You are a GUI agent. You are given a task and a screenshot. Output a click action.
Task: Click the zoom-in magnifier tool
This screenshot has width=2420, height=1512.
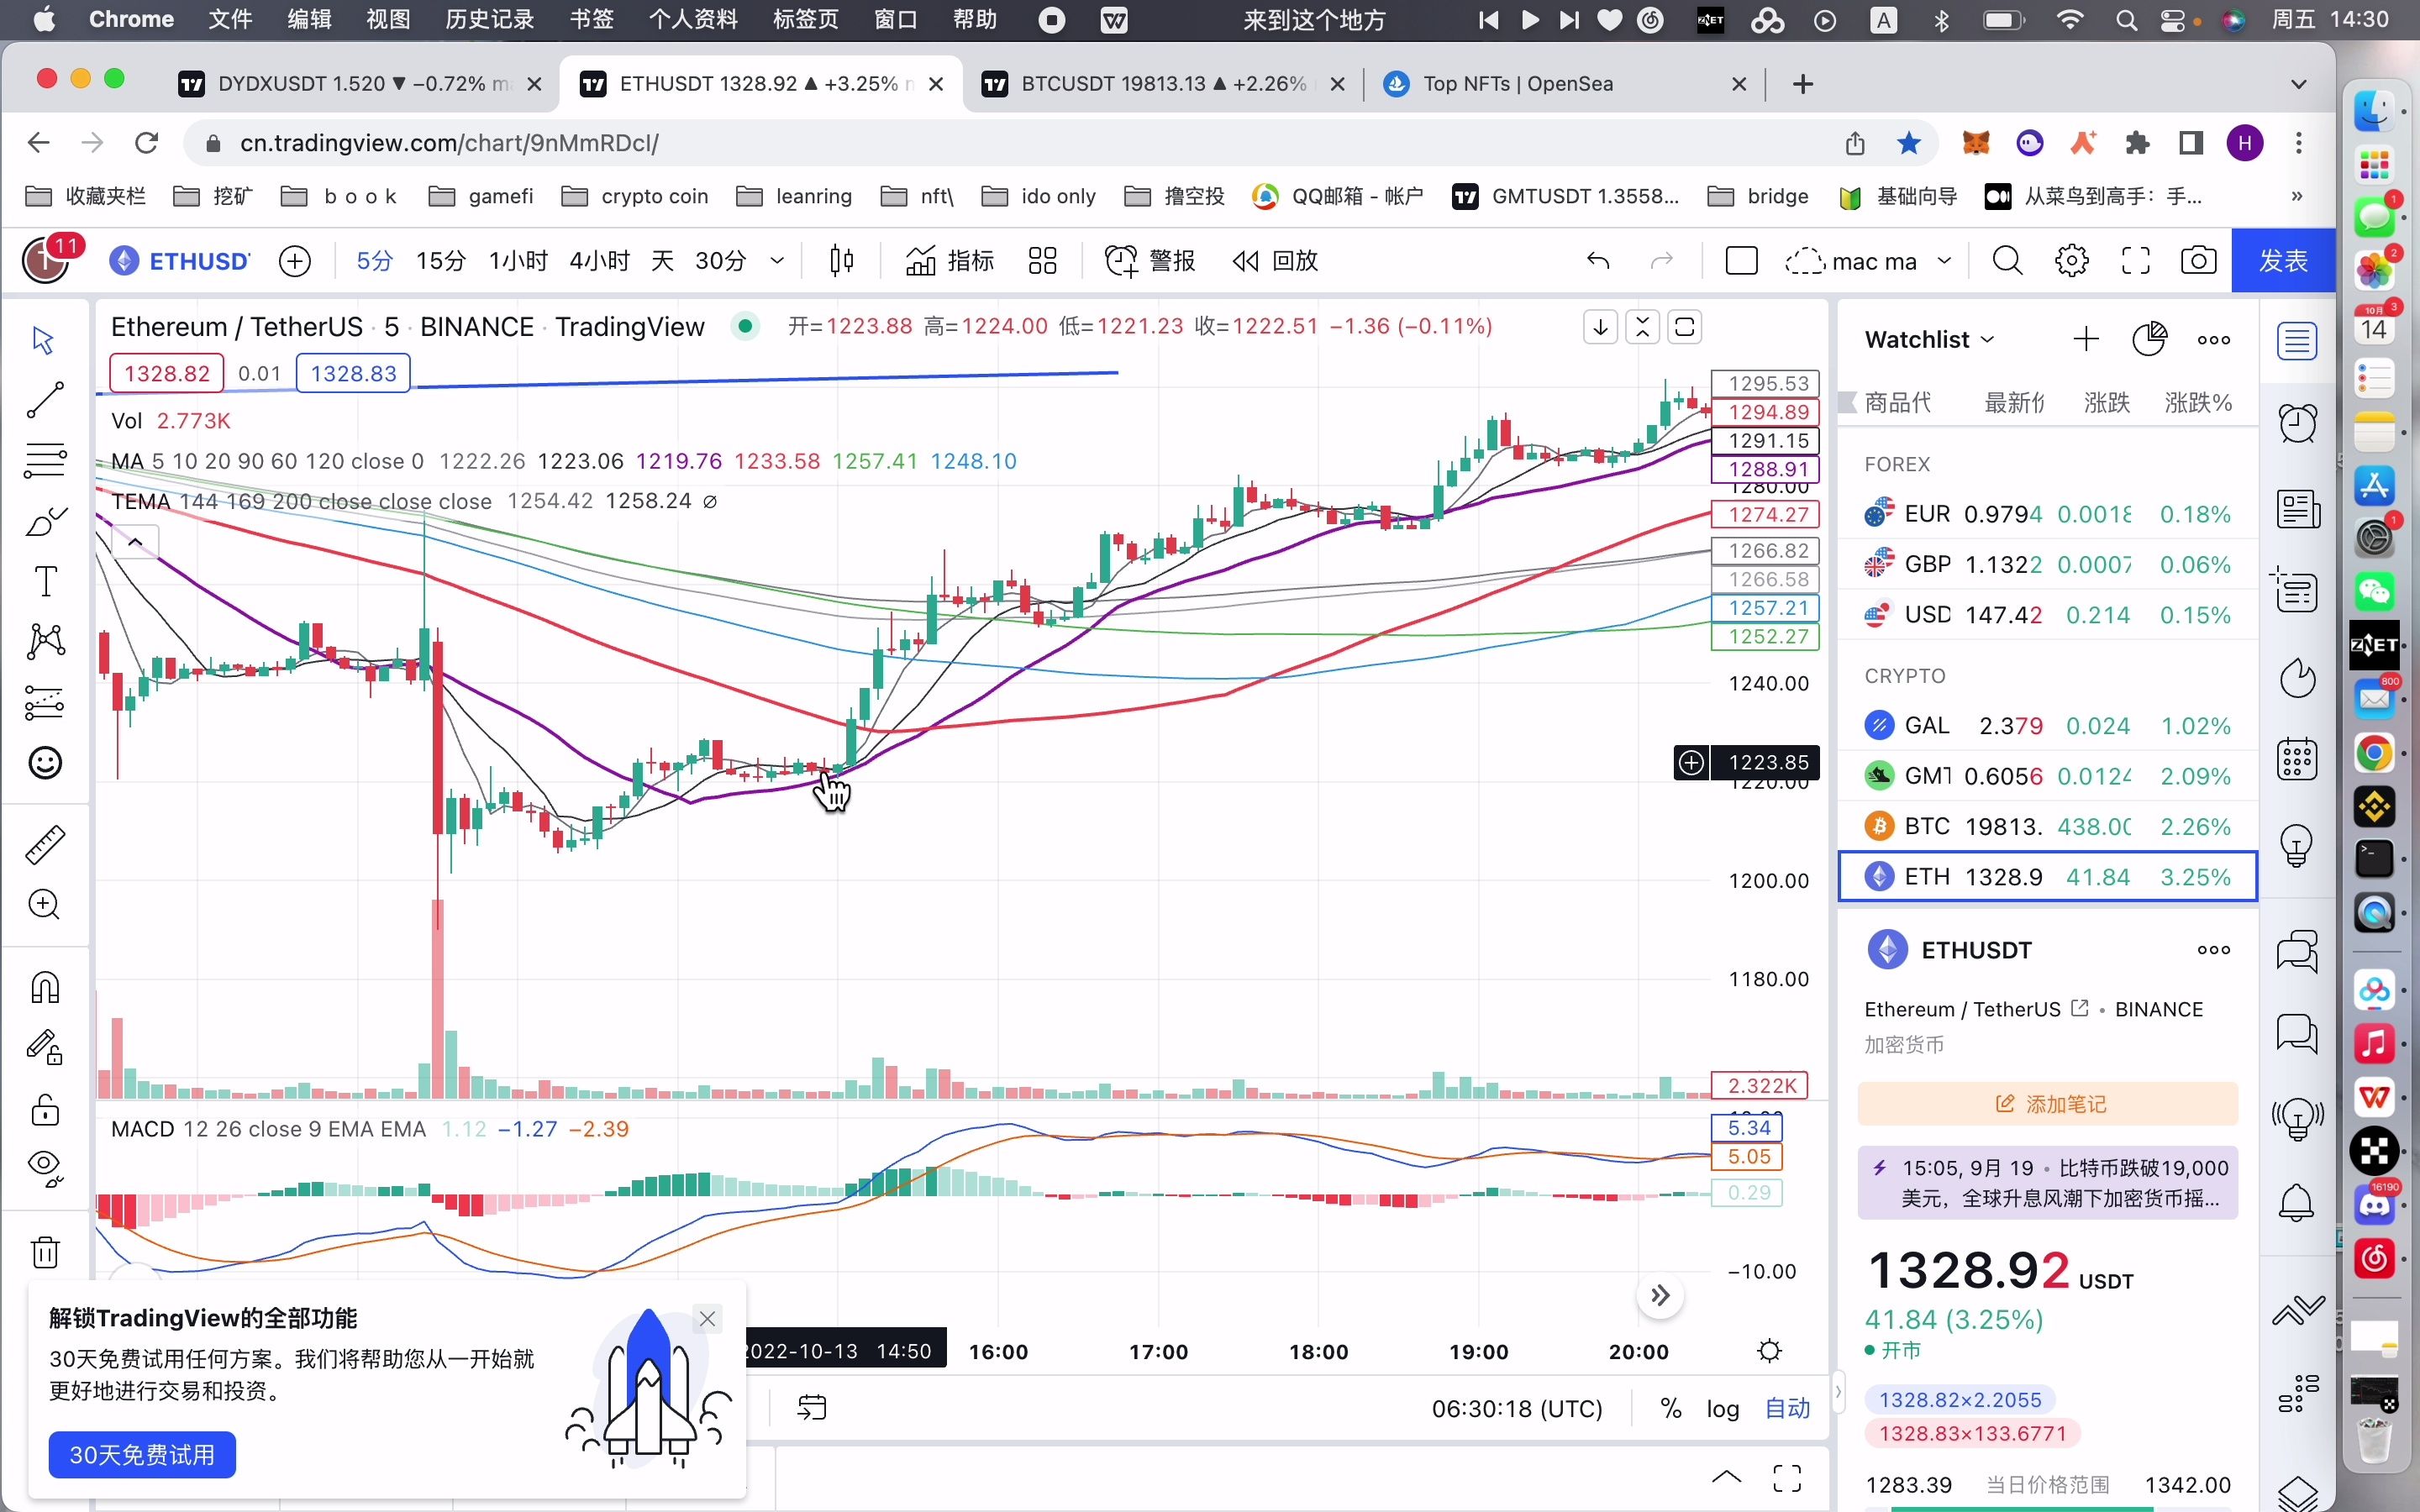pos(45,905)
